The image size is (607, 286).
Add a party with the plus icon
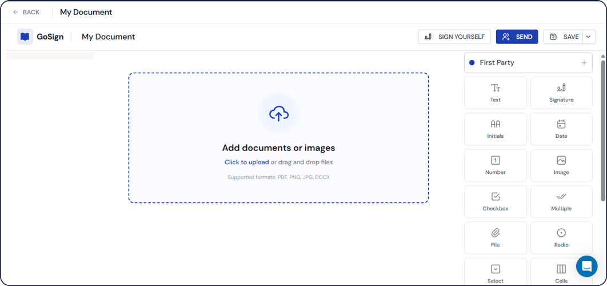click(x=584, y=63)
